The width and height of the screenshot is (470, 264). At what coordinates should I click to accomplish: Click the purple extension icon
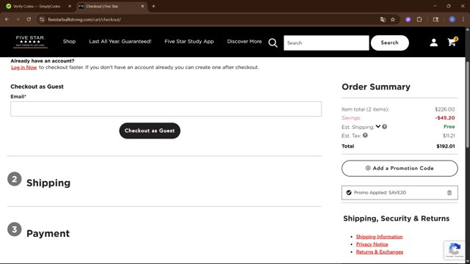pyautogui.click(x=408, y=20)
